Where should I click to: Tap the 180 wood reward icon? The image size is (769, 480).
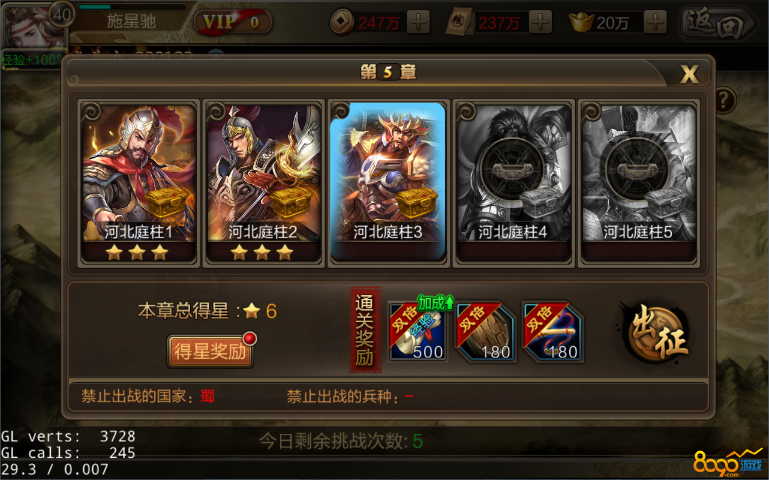(x=486, y=332)
